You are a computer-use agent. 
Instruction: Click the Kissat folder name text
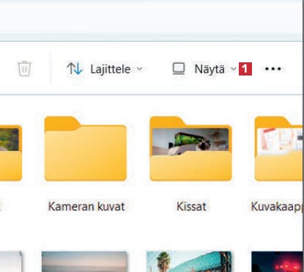(x=191, y=207)
